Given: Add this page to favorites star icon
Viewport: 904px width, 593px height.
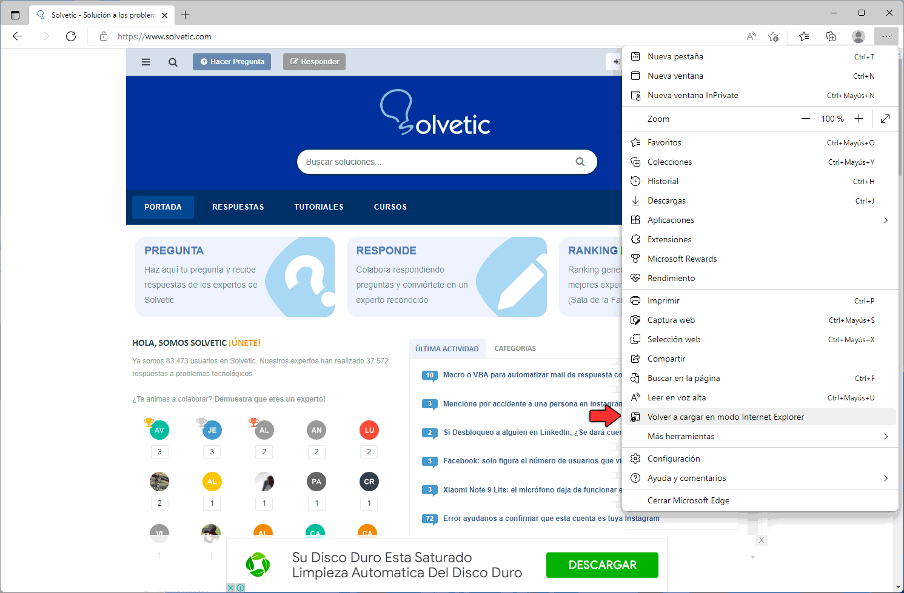Looking at the screenshot, I should pyautogui.click(x=773, y=36).
